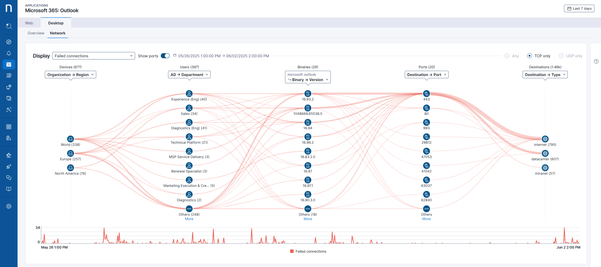This screenshot has width=601, height=267.
Task: Open the Display Failed connections dropdown
Action: (x=93, y=56)
